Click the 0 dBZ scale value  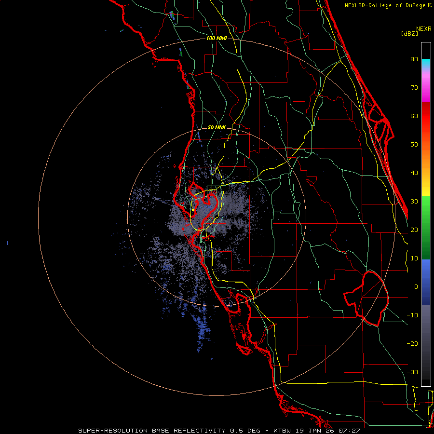pyautogui.click(x=416, y=287)
